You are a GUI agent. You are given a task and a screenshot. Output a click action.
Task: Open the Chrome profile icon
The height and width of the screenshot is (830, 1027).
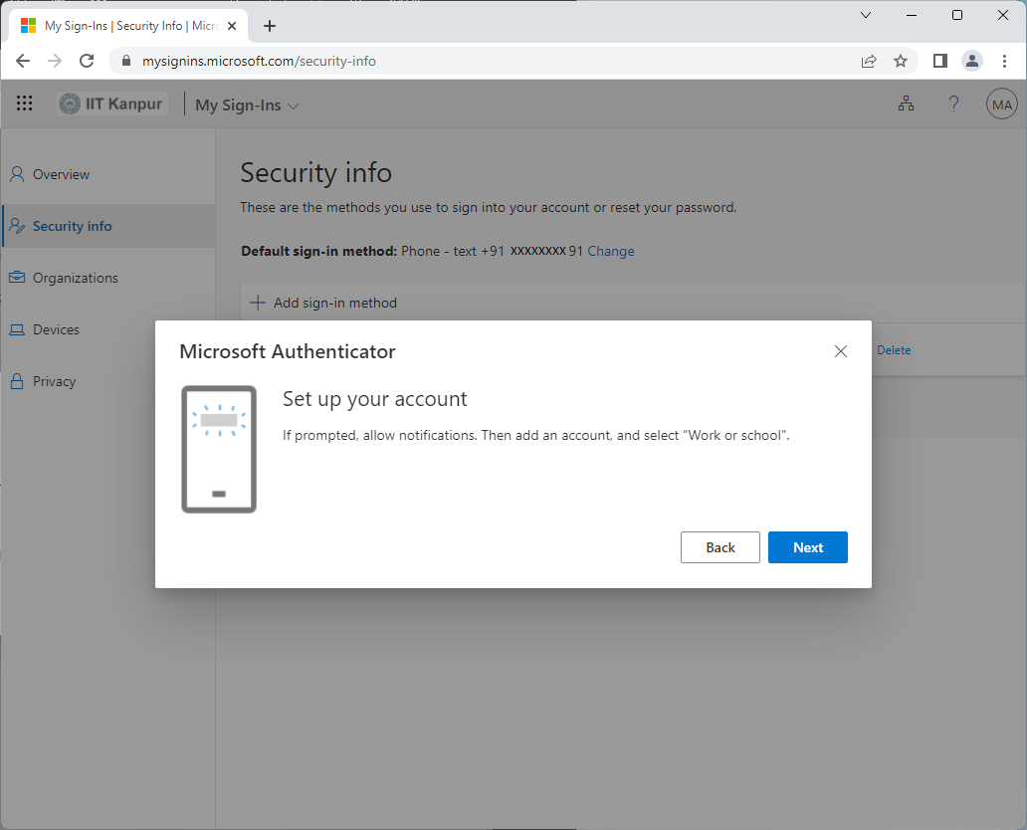tap(972, 61)
